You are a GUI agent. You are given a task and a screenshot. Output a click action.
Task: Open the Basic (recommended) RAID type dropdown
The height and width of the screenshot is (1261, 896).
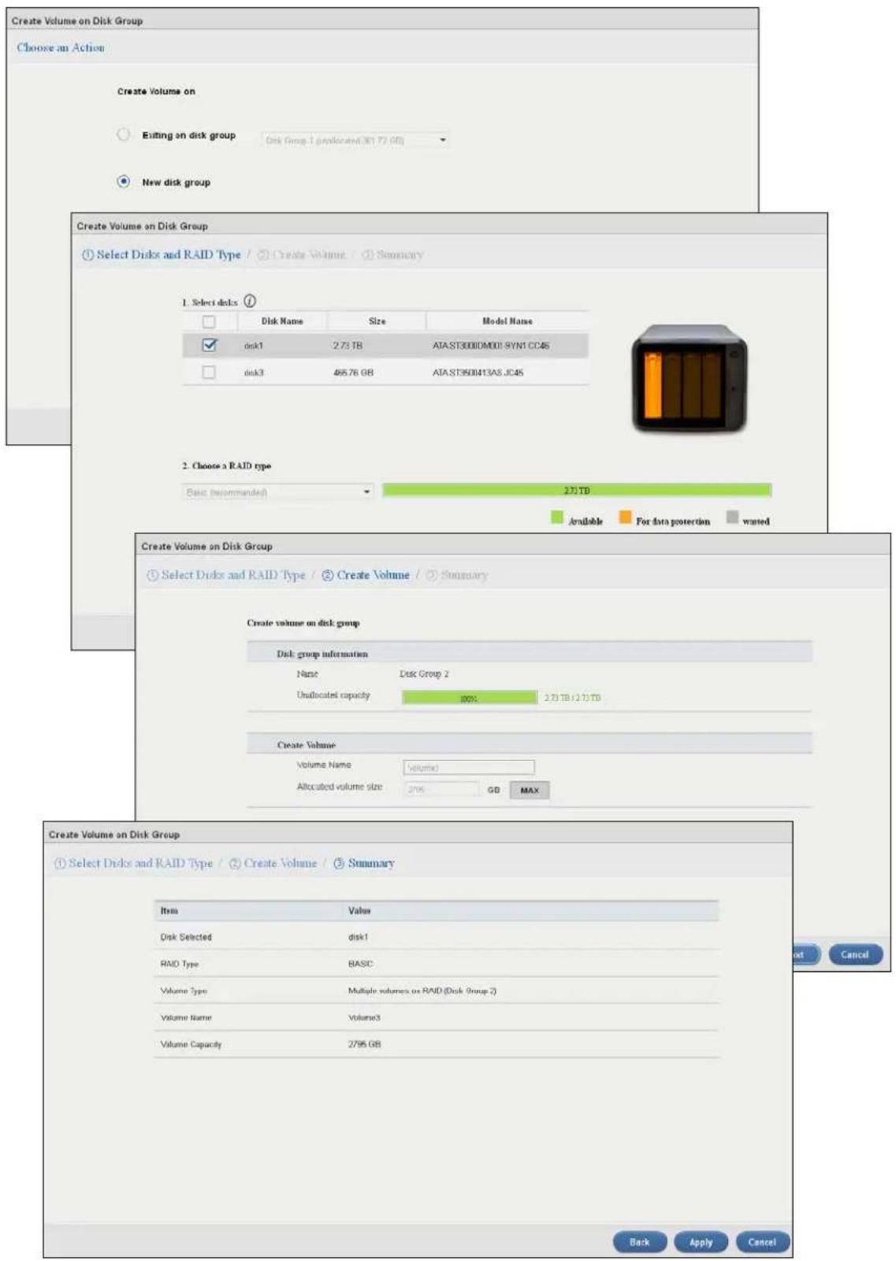pyautogui.click(x=278, y=492)
